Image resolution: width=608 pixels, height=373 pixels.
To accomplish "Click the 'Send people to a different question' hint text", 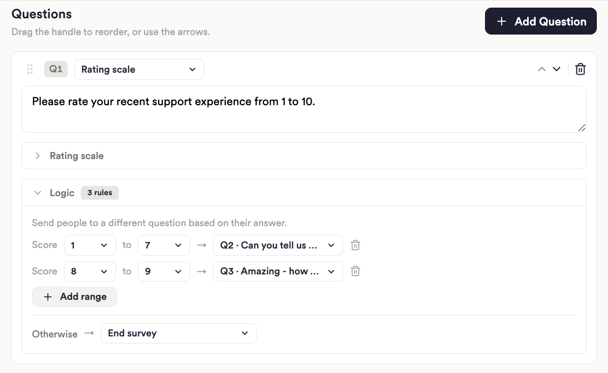I will coord(159,223).
